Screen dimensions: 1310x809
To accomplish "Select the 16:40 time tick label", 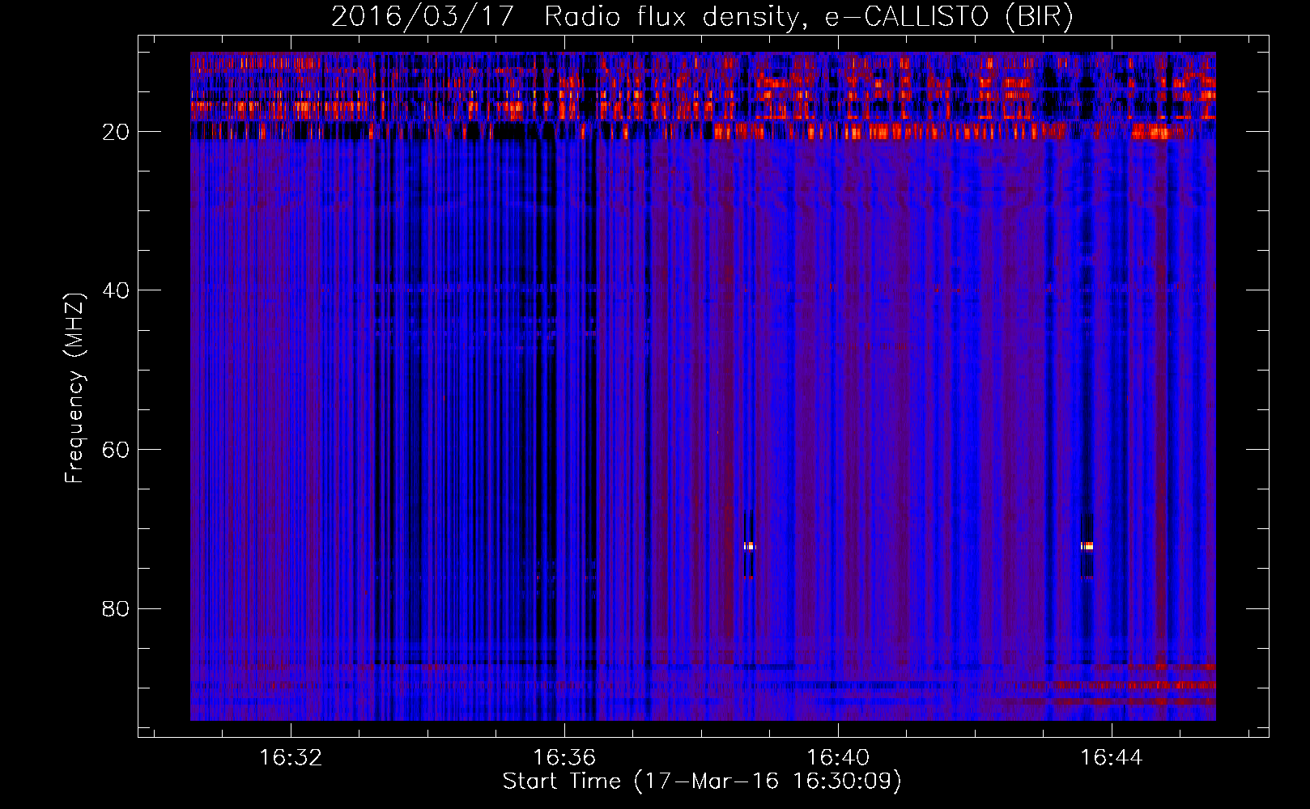I will coord(838,757).
